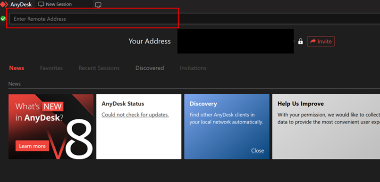Click Learn more on What's New banner
This screenshot has width=380, height=182.
(x=32, y=146)
